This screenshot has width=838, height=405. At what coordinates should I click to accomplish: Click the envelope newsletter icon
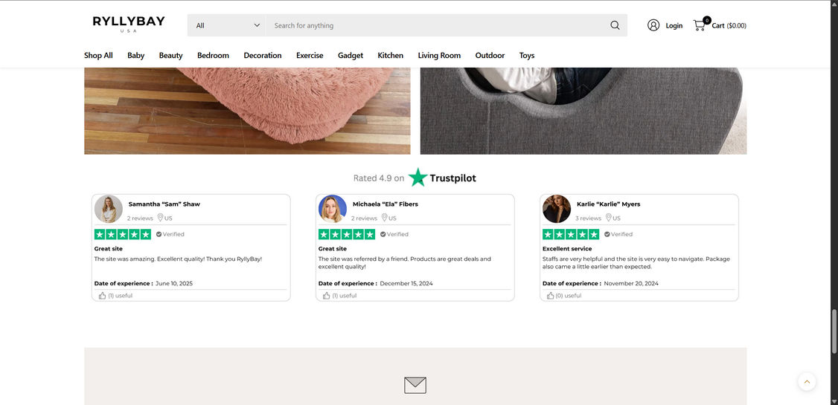tap(415, 385)
